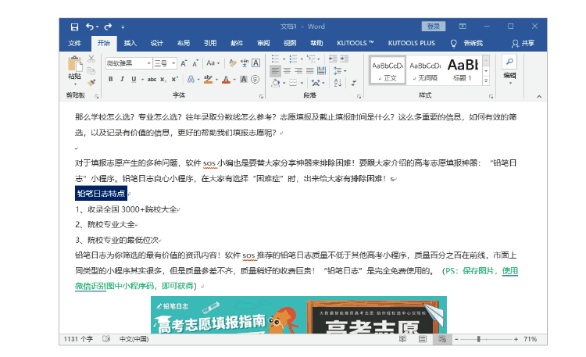
Task: Toggle Italic formatting
Action: [122, 79]
